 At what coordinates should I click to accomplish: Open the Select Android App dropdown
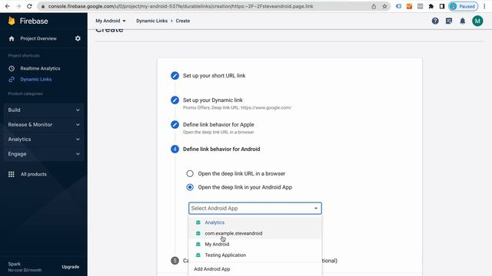coord(255,209)
